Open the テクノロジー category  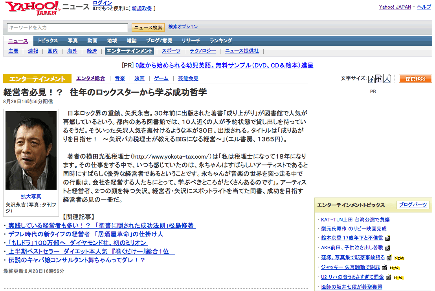click(203, 51)
